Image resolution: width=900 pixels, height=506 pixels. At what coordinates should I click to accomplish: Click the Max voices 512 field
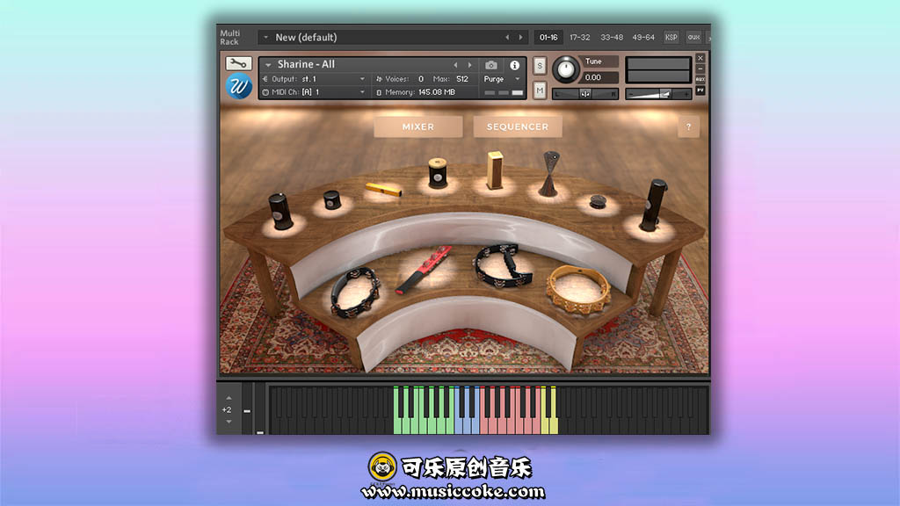coord(462,79)
